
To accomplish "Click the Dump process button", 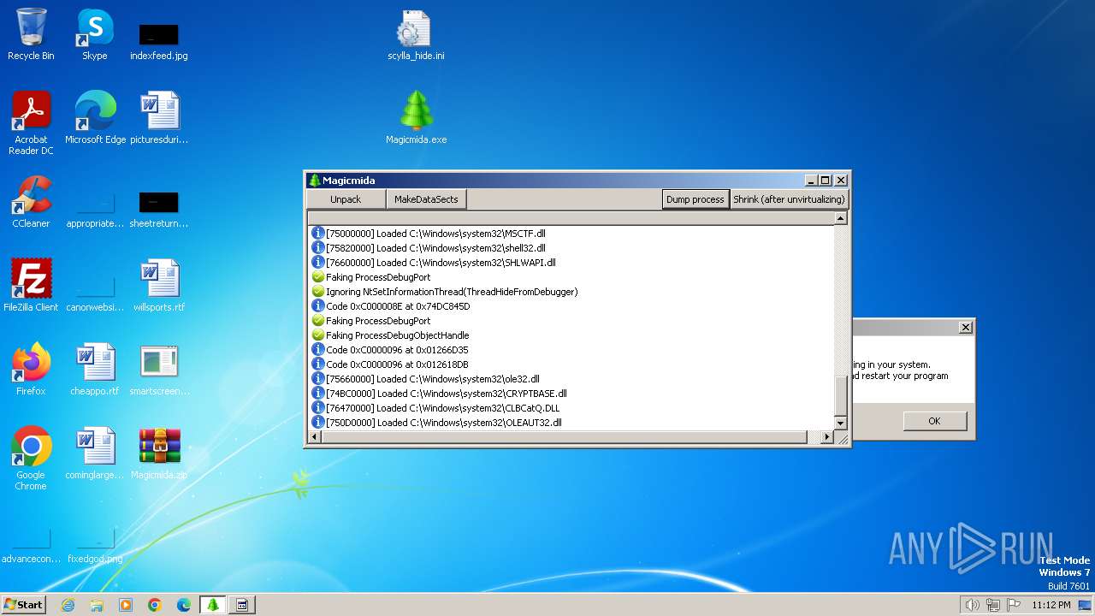I will (695, 199).
